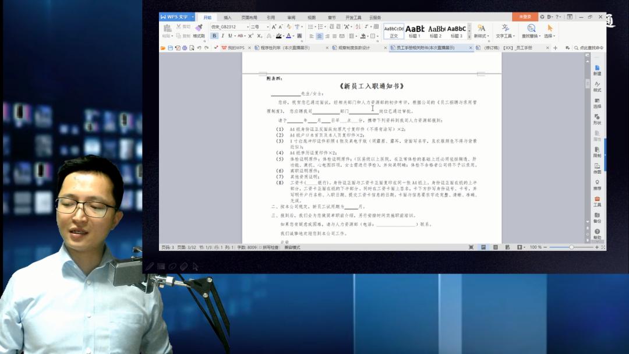Click the undo arrow in quick access bar
The height and width of the screenshot is (354, 629).
(199, 49)
